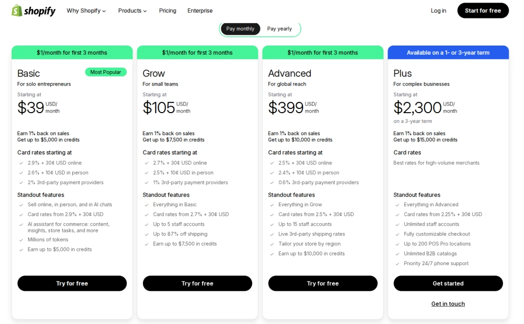524x324 pixels.
Task: Click the Grow plan heading
Action: tap(154, 73)
